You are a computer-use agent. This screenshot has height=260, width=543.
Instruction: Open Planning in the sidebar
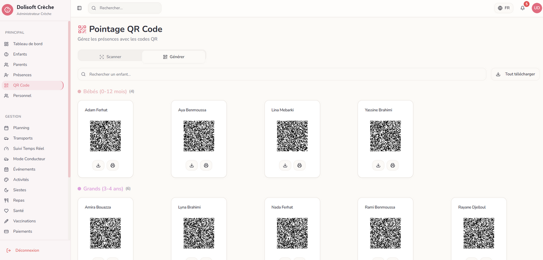33,128
